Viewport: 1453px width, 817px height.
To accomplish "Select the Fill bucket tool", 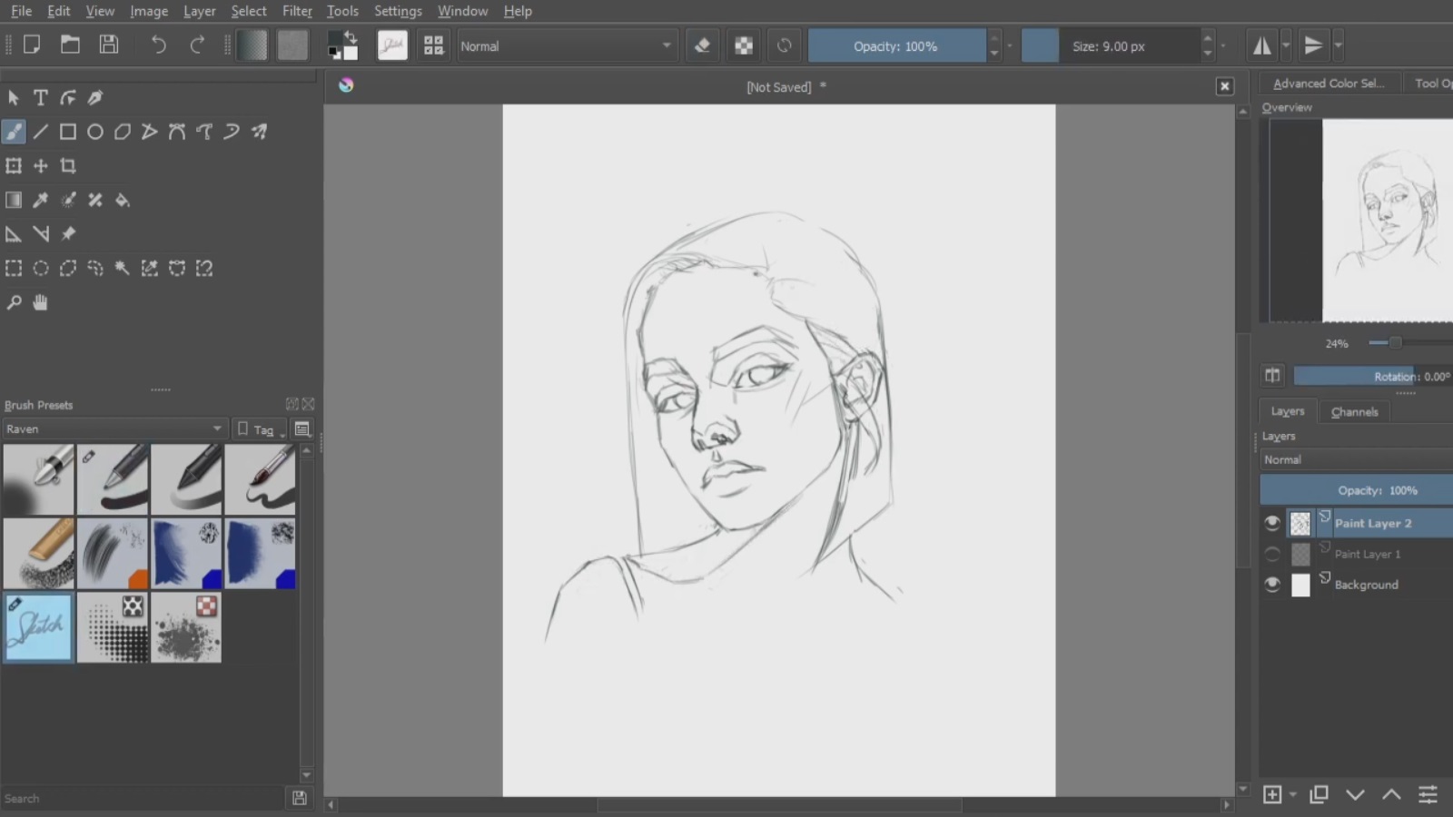I will [123, 200].
